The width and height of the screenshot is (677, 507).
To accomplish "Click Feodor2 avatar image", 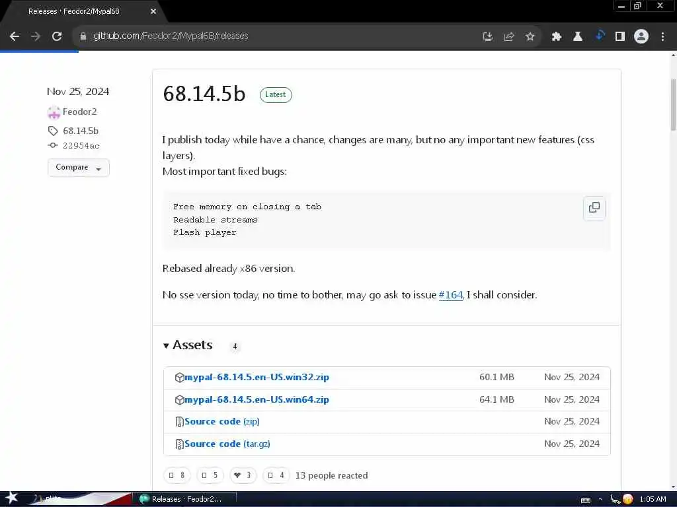I will [54, 112].
